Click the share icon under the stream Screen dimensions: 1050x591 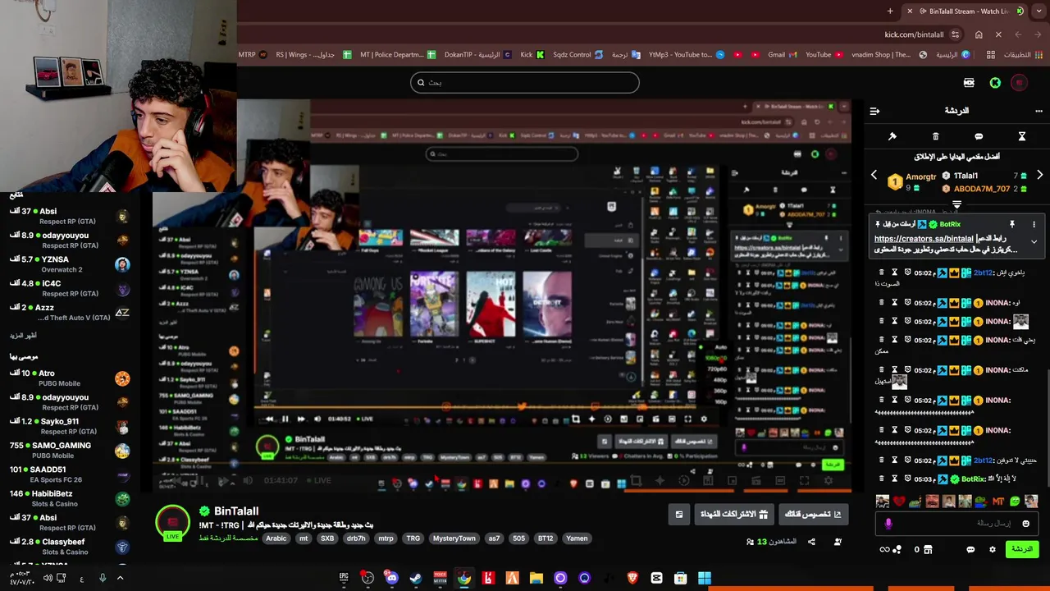click(811, 542)
